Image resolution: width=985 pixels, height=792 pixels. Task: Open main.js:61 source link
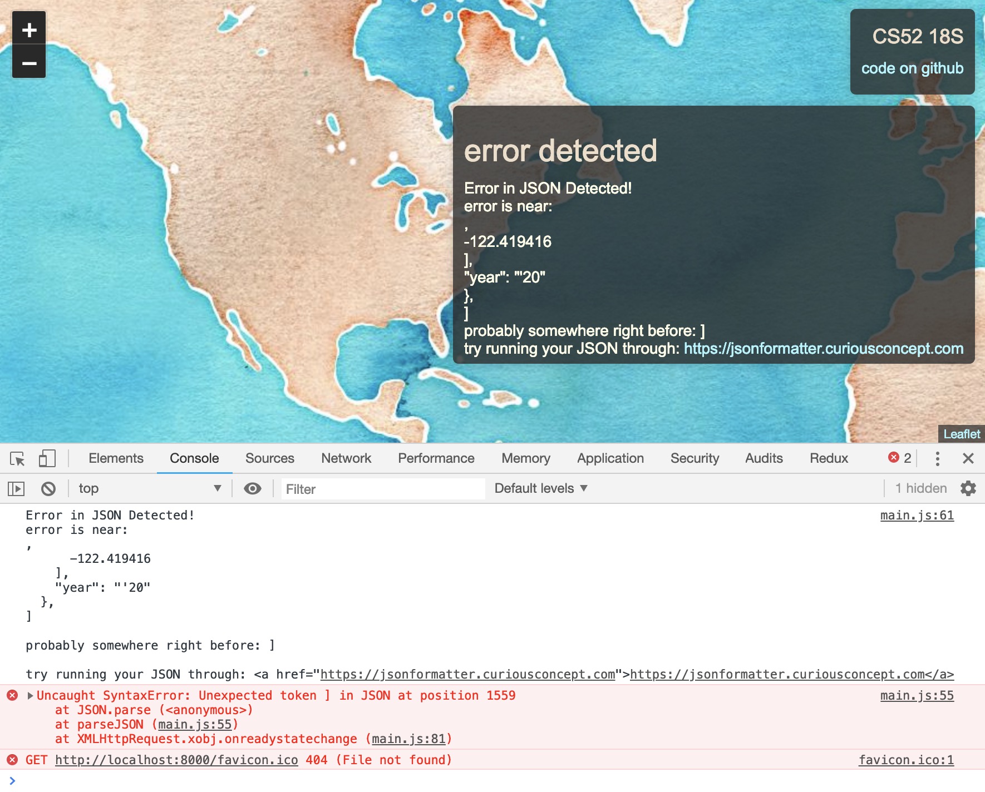tap(917, 516)
